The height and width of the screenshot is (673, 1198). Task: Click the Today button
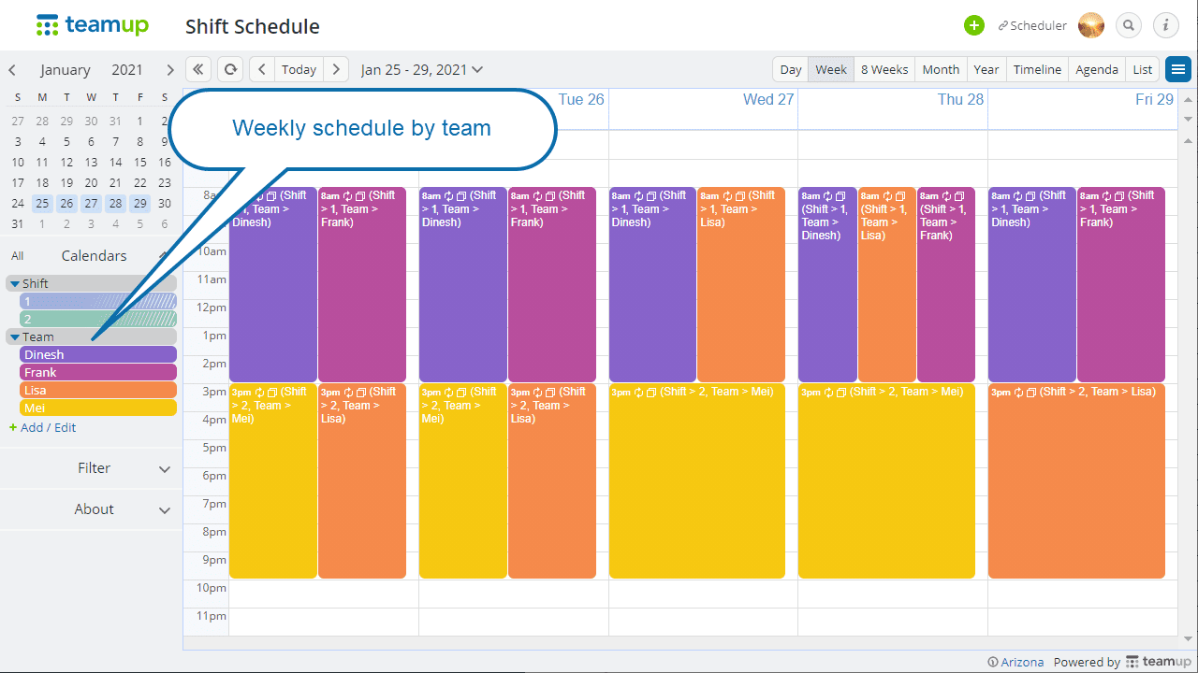pos(299,69)
